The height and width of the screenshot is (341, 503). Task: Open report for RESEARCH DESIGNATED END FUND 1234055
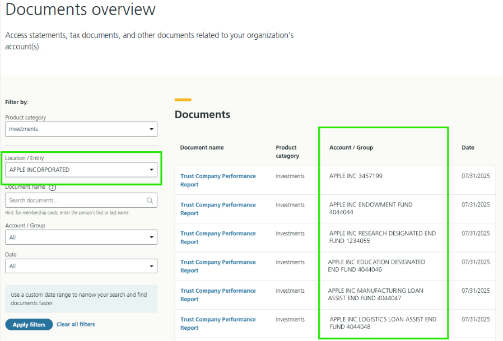coord(218,237)
